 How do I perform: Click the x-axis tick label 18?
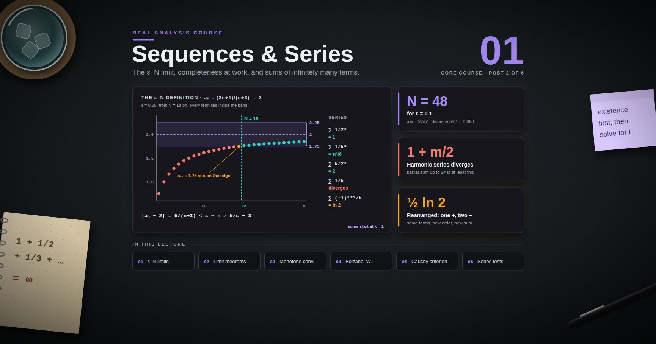click(244, 206)
